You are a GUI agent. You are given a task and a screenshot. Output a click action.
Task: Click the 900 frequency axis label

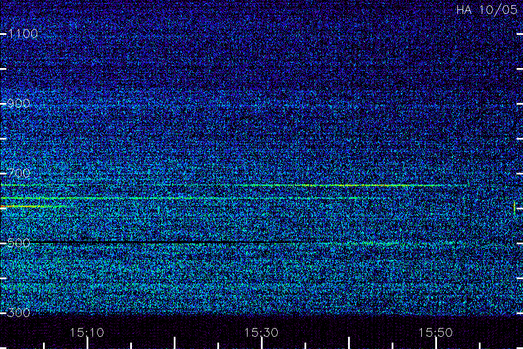19,104
